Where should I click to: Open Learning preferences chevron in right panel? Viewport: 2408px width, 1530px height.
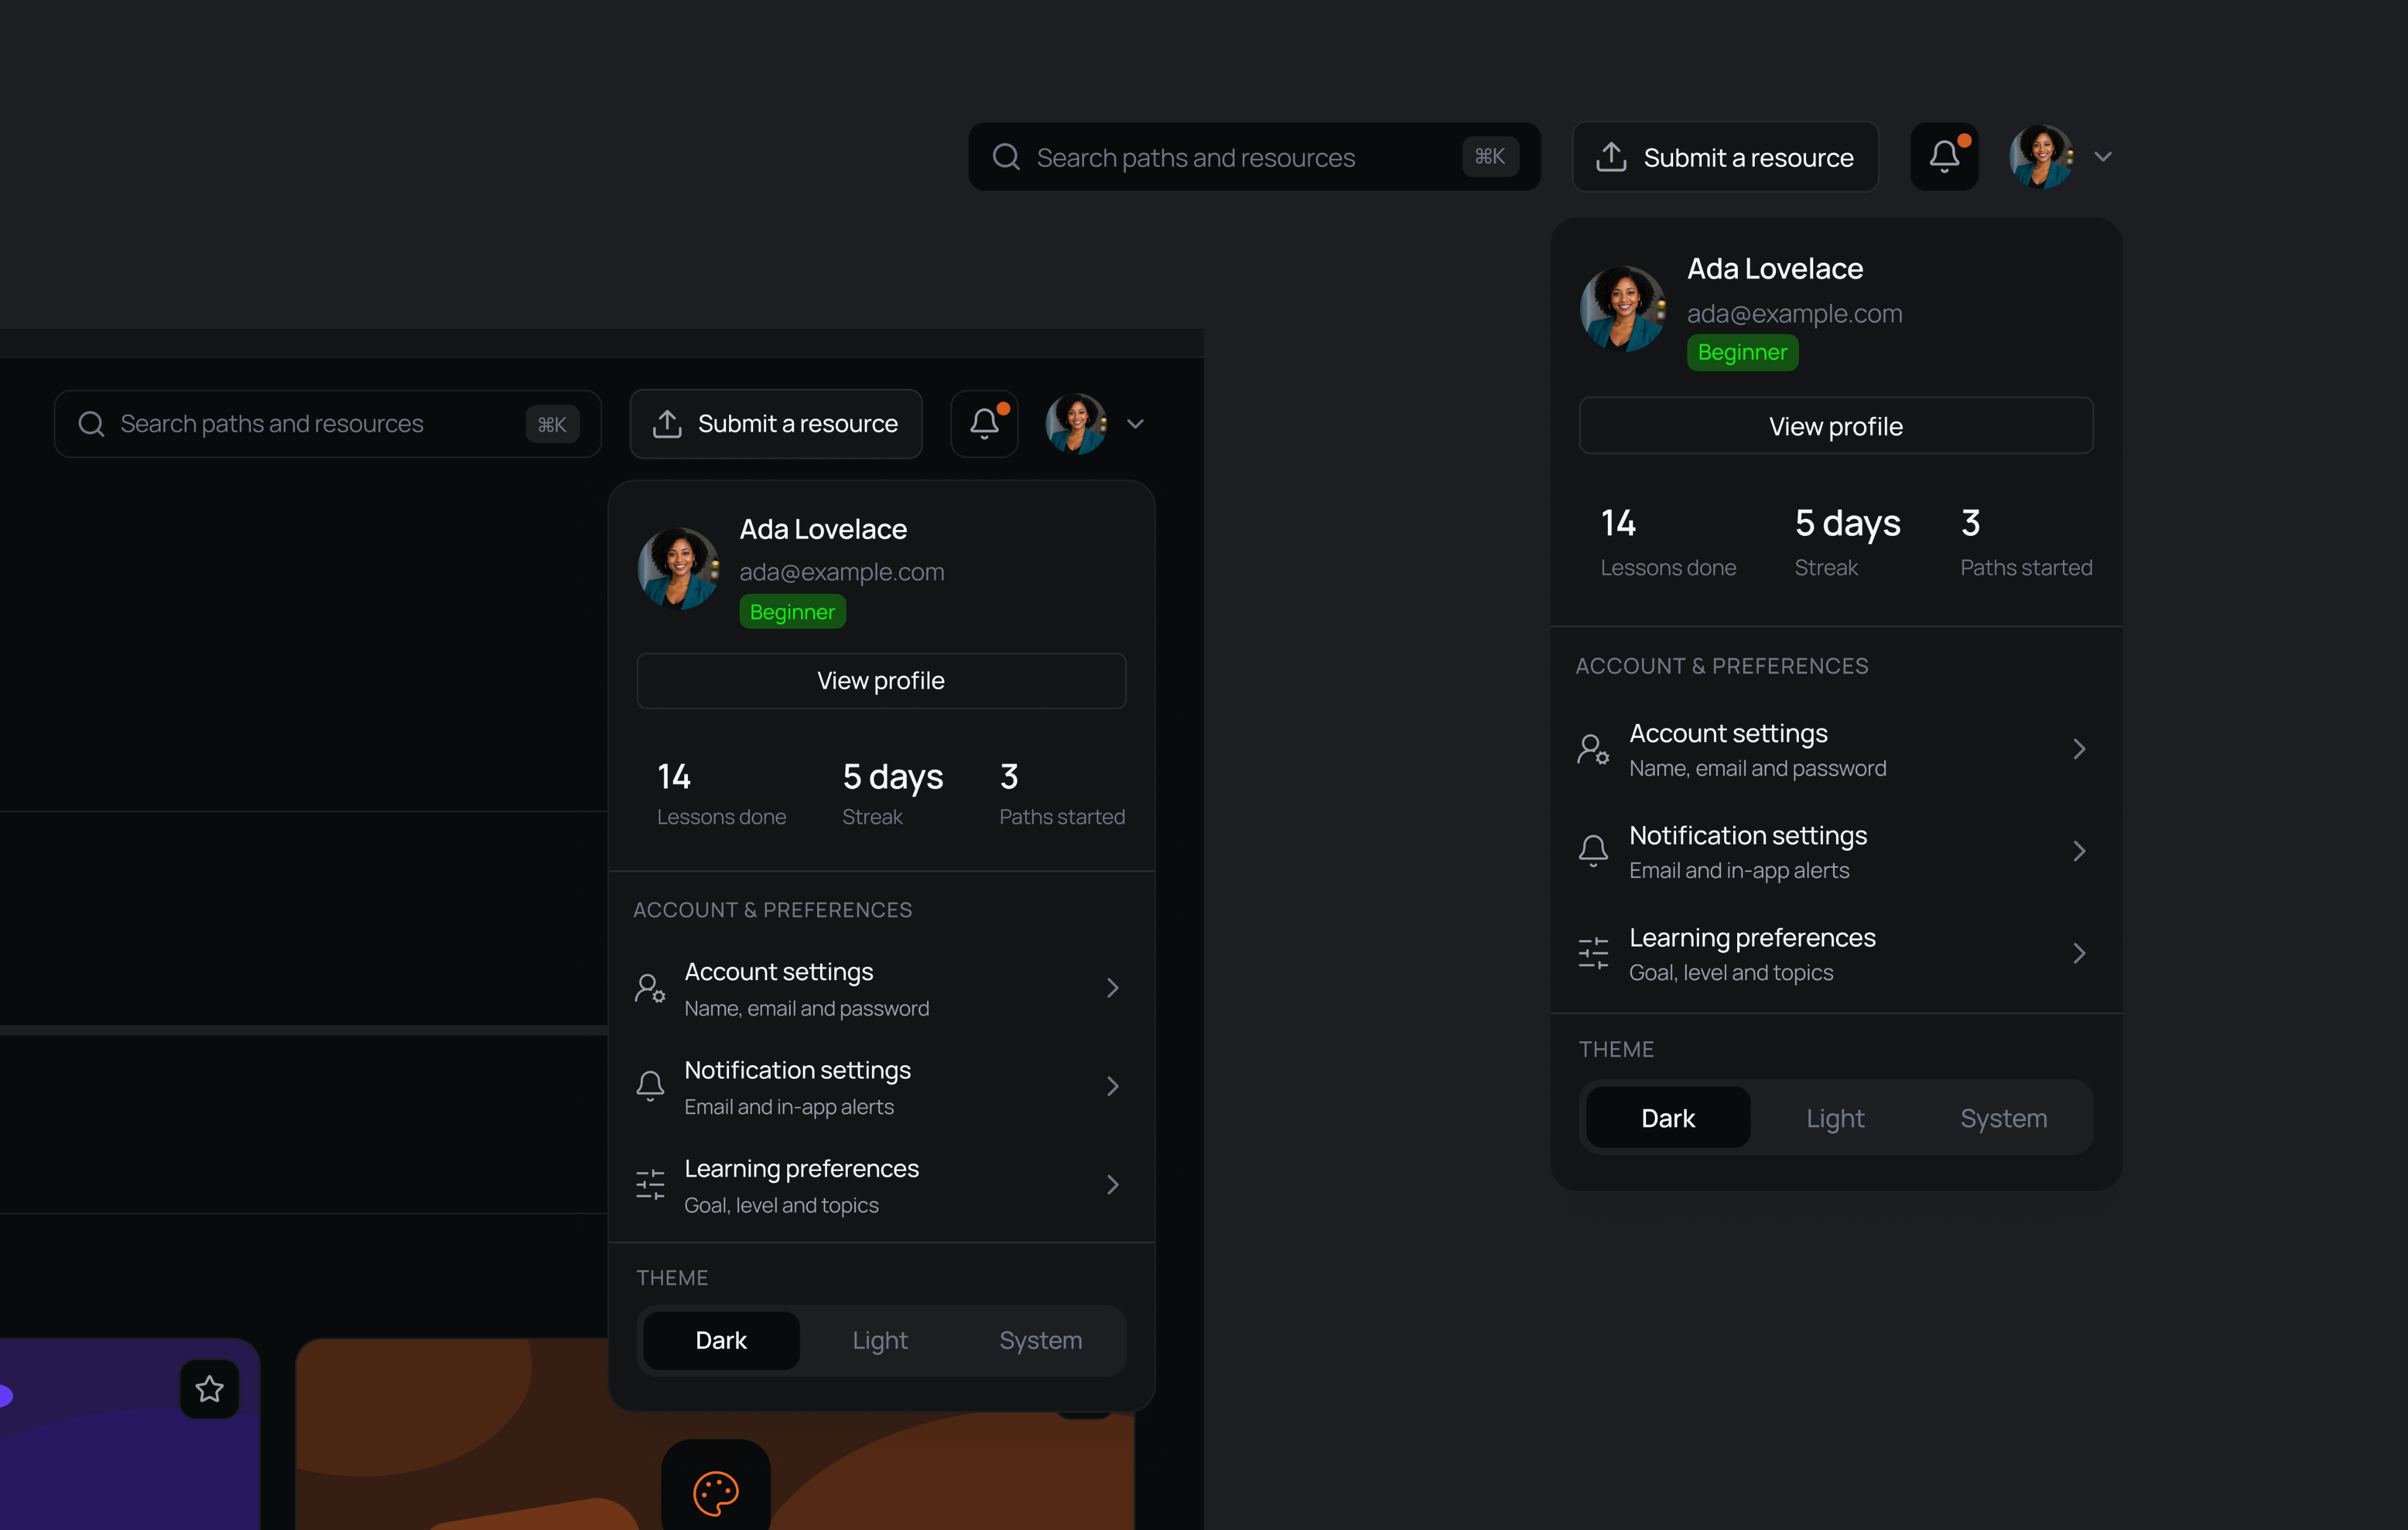(x=2079, y=954)
